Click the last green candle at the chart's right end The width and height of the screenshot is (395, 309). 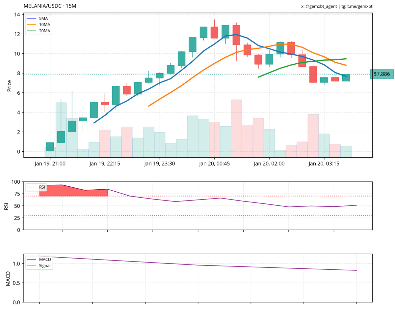click(x=346, y=78)
